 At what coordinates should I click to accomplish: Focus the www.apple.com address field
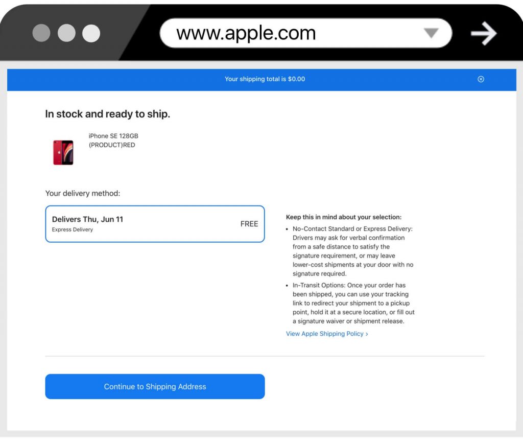(x=306, y=33)
